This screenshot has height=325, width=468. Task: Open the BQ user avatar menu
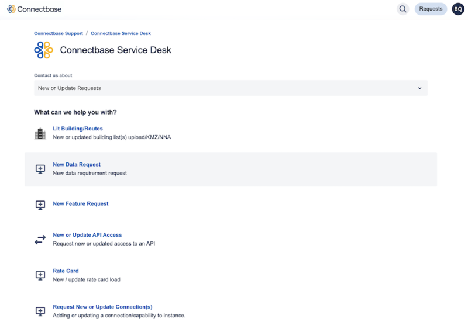pos(457,9)
